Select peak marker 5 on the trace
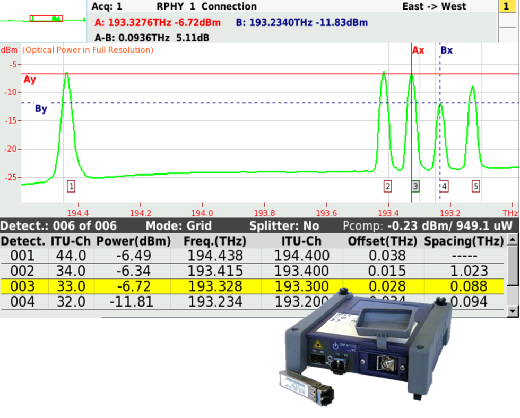520x418 pixels. (x=475, y=186)
